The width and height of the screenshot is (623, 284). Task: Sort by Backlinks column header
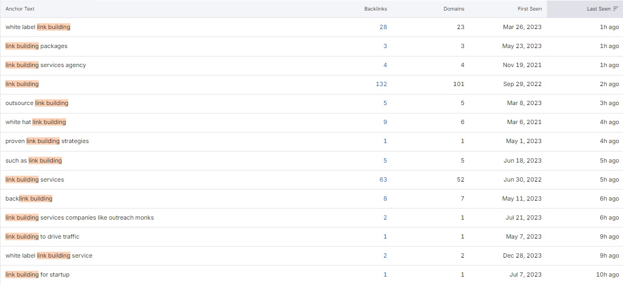click(376, 9)
